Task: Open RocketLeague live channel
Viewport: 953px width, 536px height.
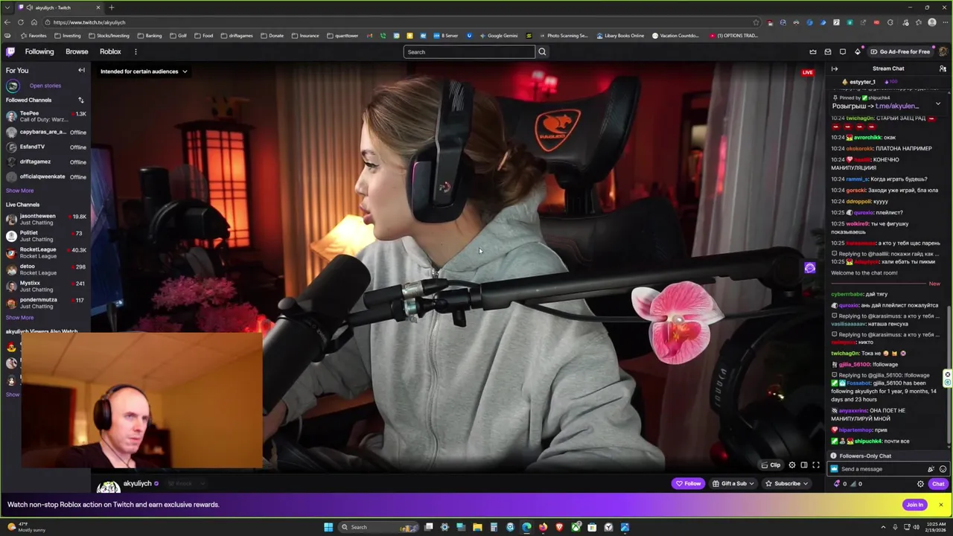Action: coord(46,252)
